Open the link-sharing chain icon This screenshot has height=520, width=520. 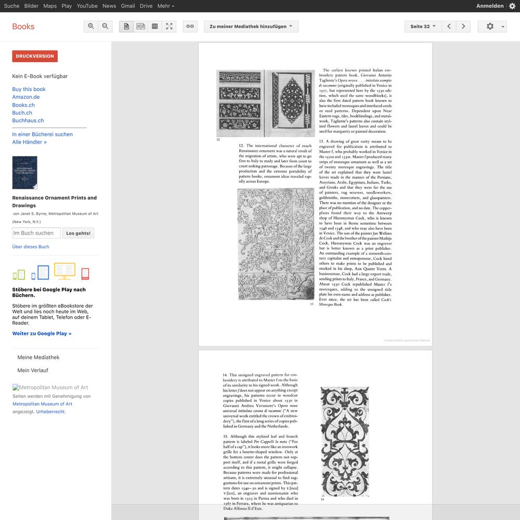[190, 27]
